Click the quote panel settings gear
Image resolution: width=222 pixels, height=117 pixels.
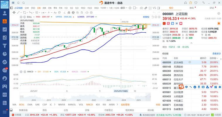[218, 14]
